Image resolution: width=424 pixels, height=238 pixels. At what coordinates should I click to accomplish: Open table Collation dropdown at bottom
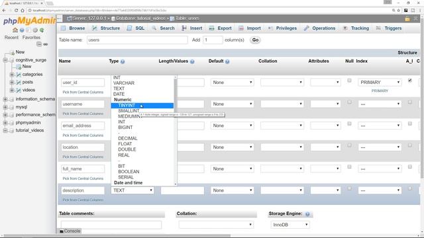[216, 225]
